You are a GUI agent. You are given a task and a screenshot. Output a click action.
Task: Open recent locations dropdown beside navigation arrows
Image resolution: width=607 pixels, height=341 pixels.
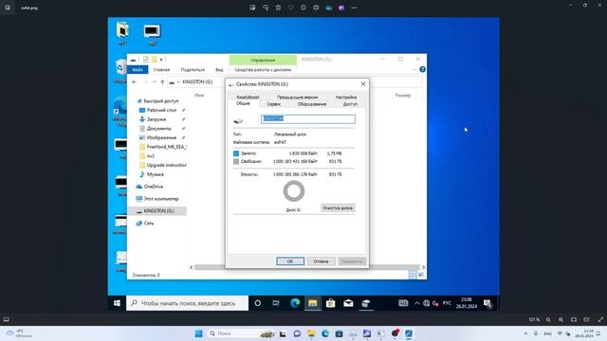155,82
